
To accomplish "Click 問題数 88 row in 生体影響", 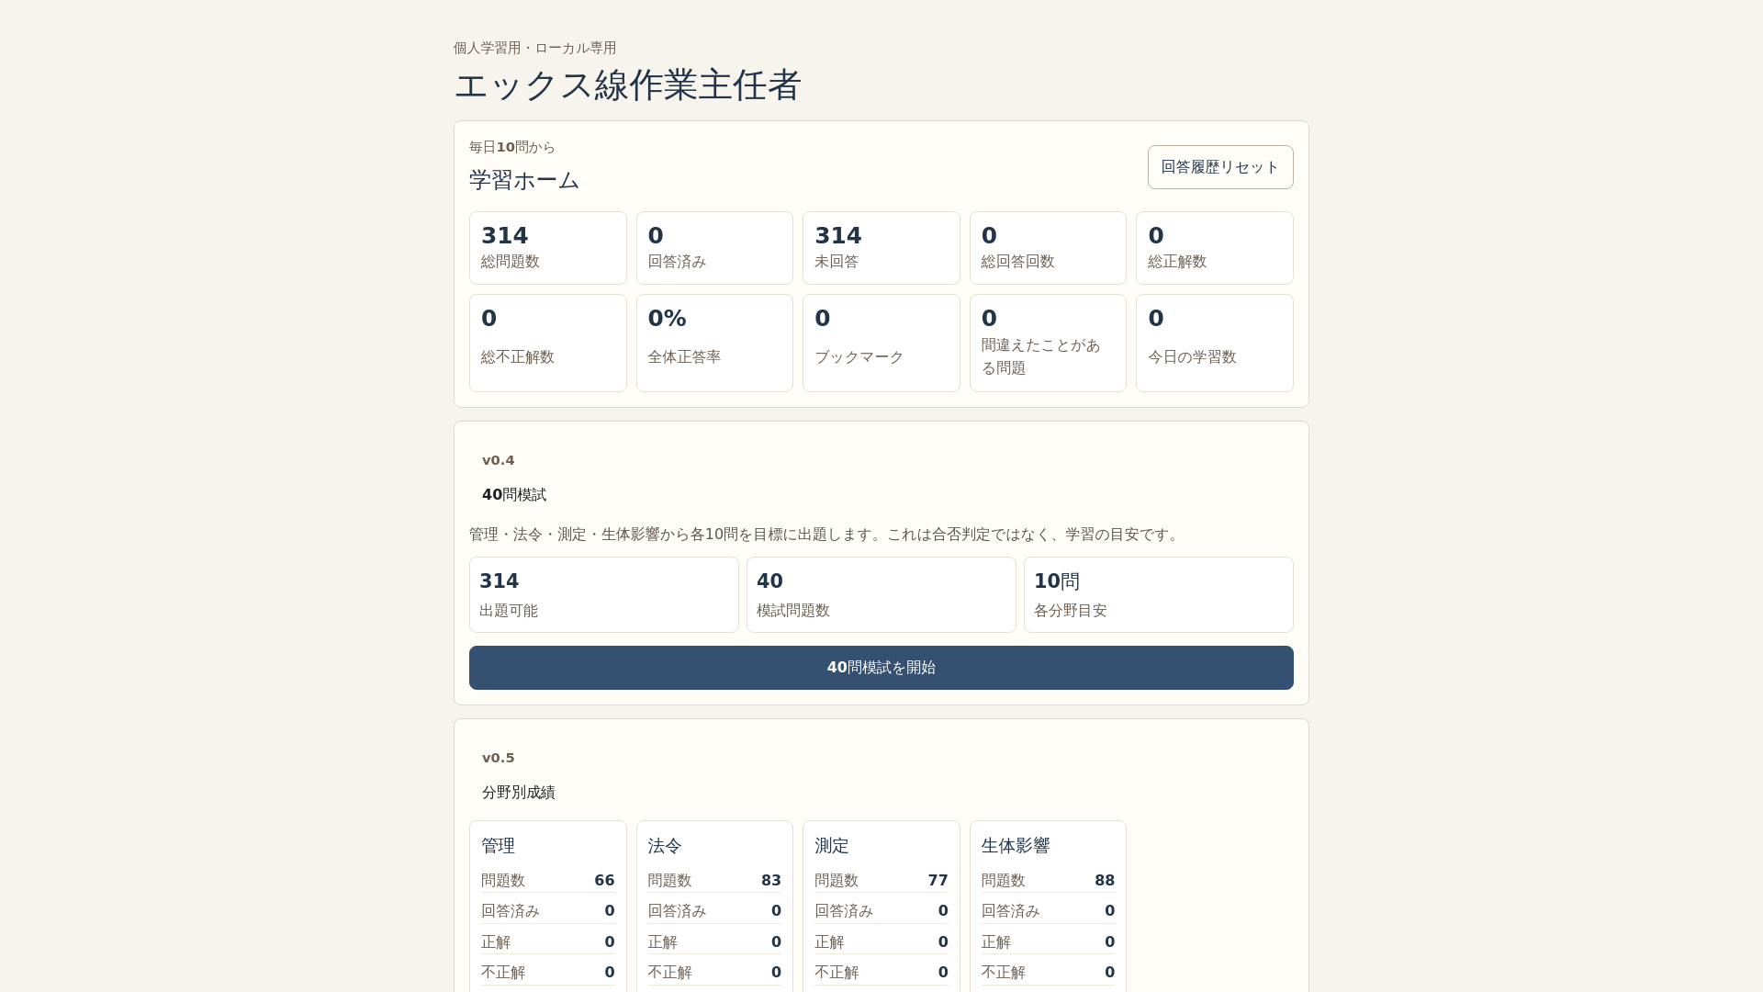I will pos(1048,880).
